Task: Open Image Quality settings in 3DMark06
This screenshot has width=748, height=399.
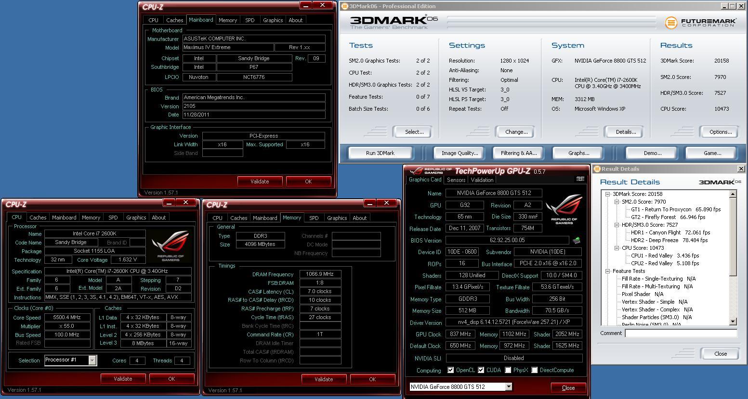Action: pyautogui.click(x=459, y=153)
